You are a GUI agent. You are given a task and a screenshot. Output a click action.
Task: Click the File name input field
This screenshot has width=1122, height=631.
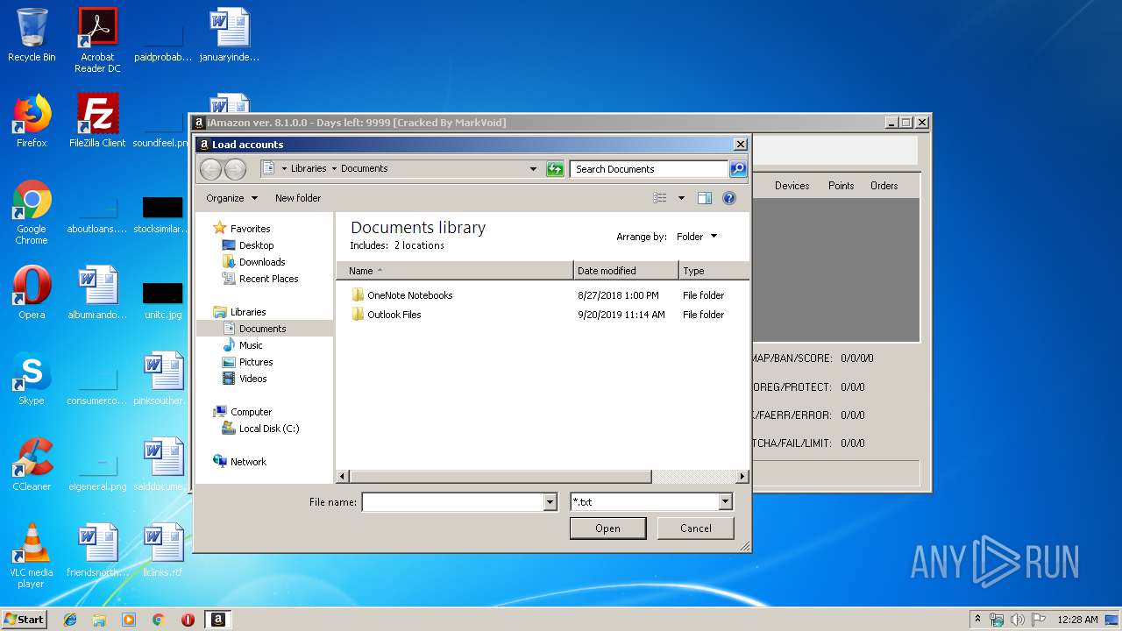(453, 502)
